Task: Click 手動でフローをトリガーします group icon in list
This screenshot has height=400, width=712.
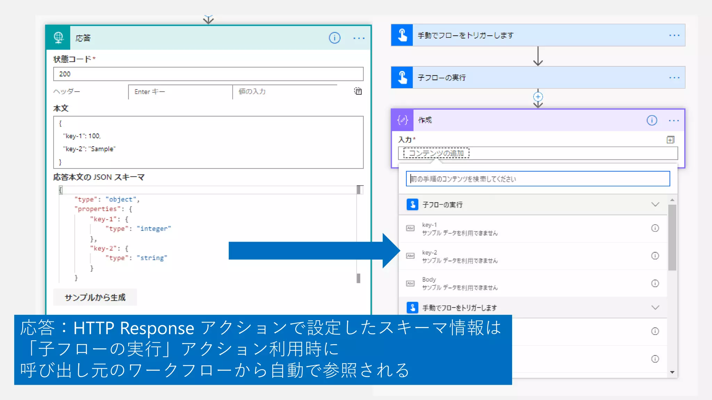Action: click(x=412, y=308)
